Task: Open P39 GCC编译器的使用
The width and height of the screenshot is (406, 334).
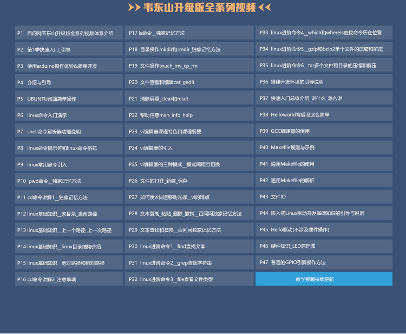Action: click(324, 131)
